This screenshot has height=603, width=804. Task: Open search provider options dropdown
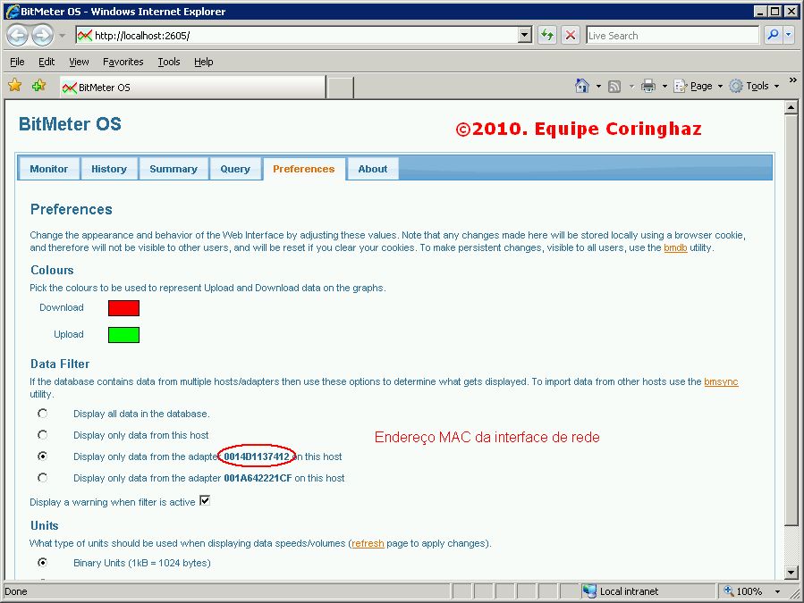coord(789,36)
